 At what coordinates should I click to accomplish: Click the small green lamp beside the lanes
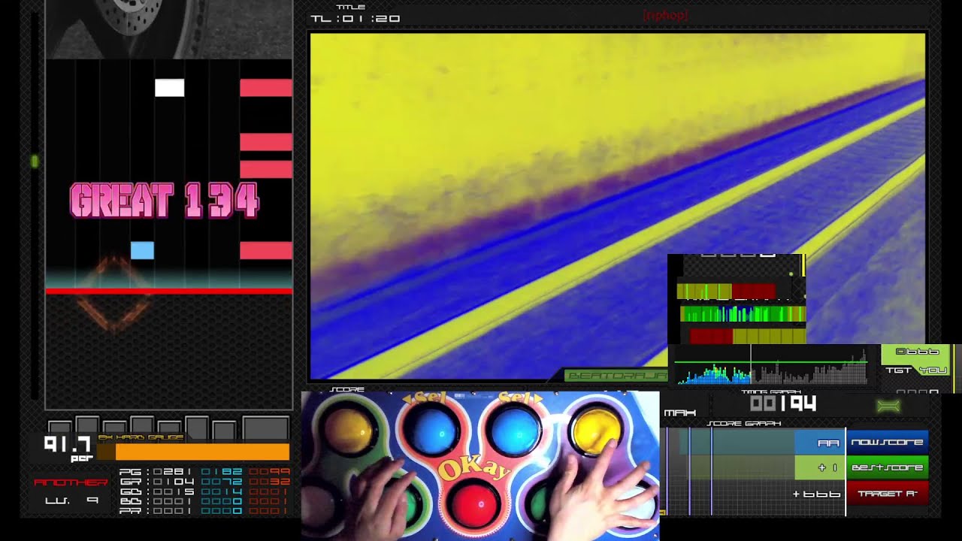[34, 161]
